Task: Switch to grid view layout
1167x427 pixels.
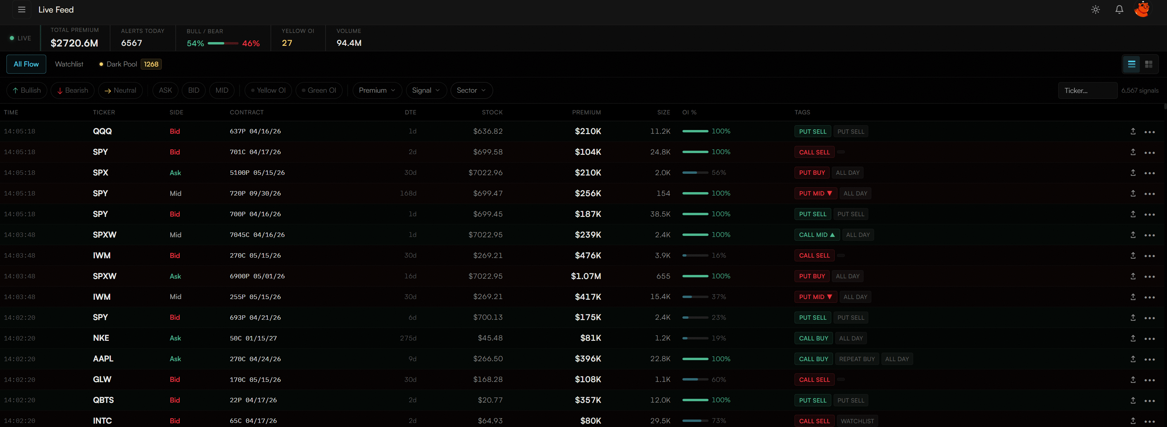Action: pos(1149,64)
